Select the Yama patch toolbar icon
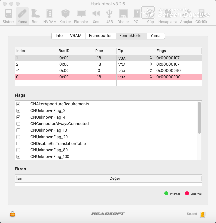216x223 pixels. [22, 16]
